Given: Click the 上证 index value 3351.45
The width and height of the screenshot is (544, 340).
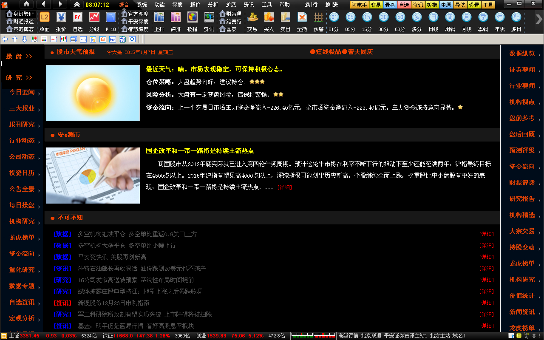Looking at the screenshot, I should coord(30,336).
